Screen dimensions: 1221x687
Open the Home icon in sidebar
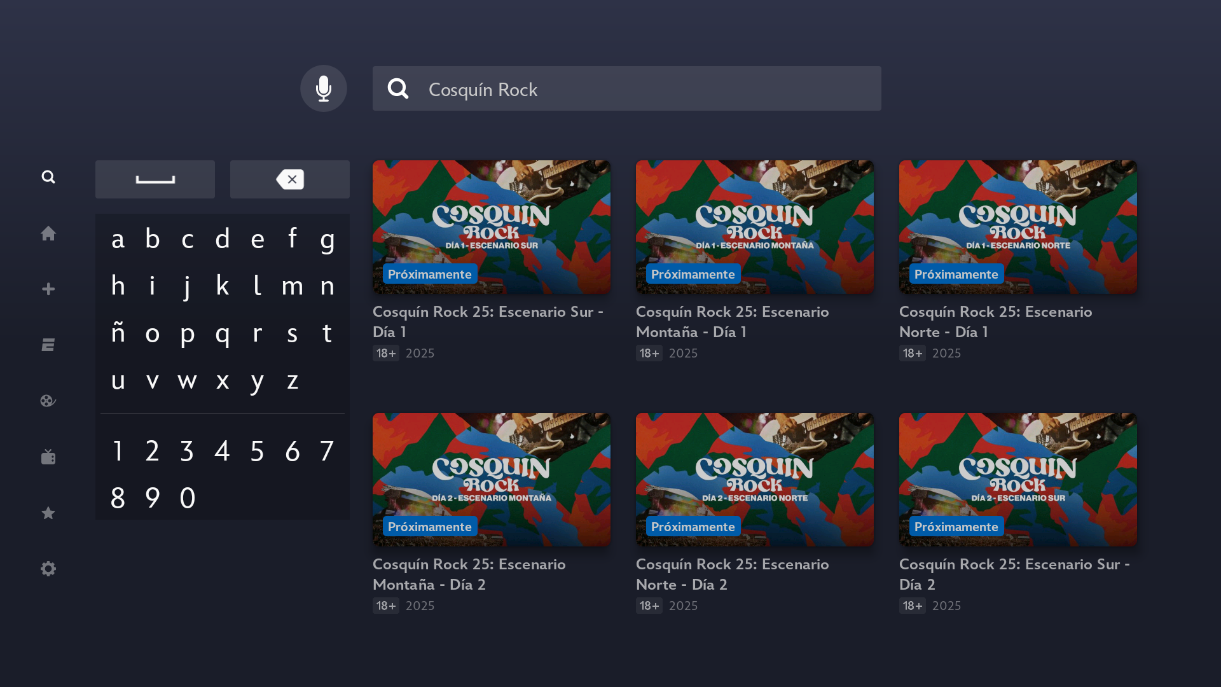click(48, 233)
